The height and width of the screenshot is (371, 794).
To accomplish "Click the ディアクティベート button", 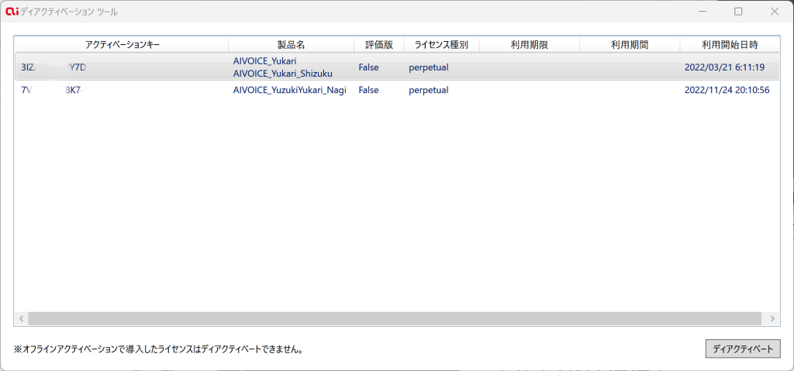I will pos(743,349).
